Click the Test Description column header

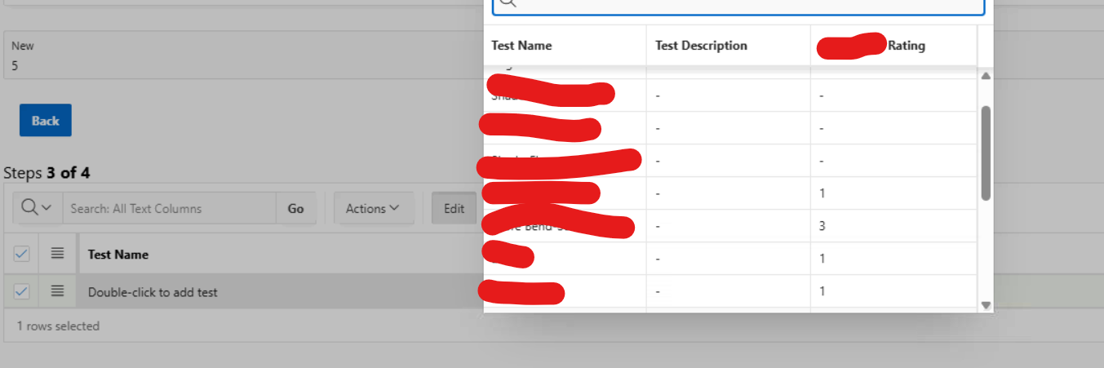coord(701,46)
